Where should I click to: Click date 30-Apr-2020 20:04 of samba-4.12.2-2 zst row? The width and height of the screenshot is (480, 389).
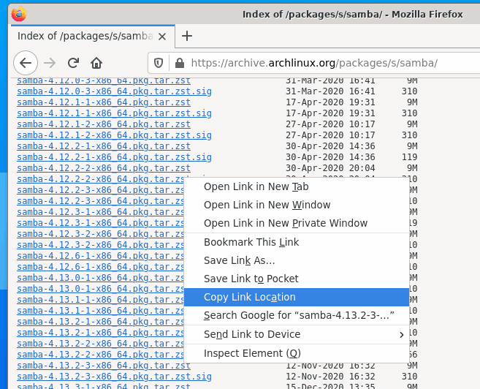[330, 168]
